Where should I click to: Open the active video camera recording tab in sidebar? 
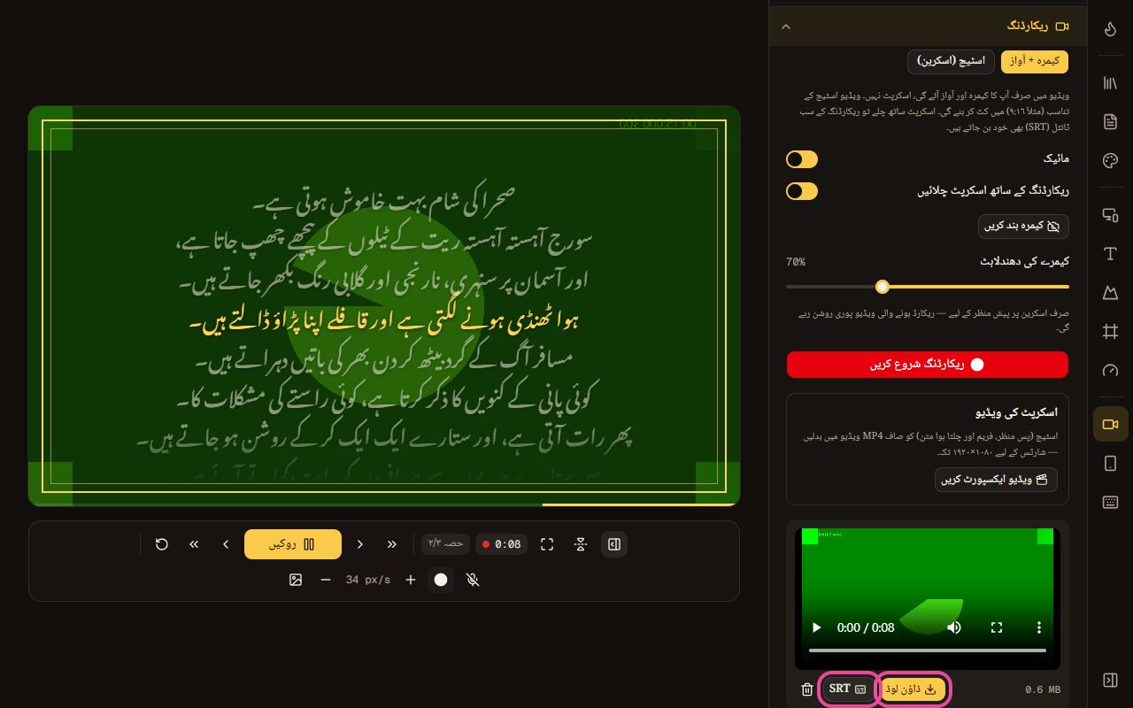[x=1110, y=425]
